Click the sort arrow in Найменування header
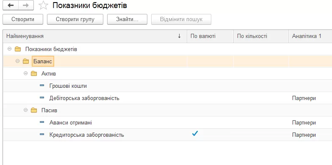Image resolution: width=332 pixels, height=165 pixels. tap(180, 36)
